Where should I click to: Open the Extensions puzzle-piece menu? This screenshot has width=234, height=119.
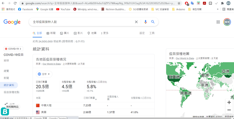222,3
